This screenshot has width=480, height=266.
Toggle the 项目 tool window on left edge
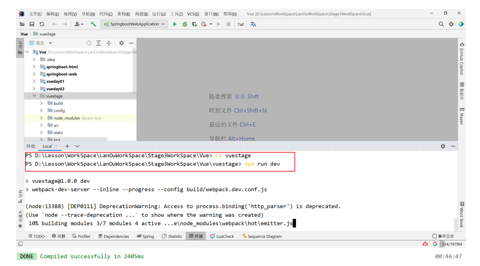pyautogui.click(x=20, y=47)
